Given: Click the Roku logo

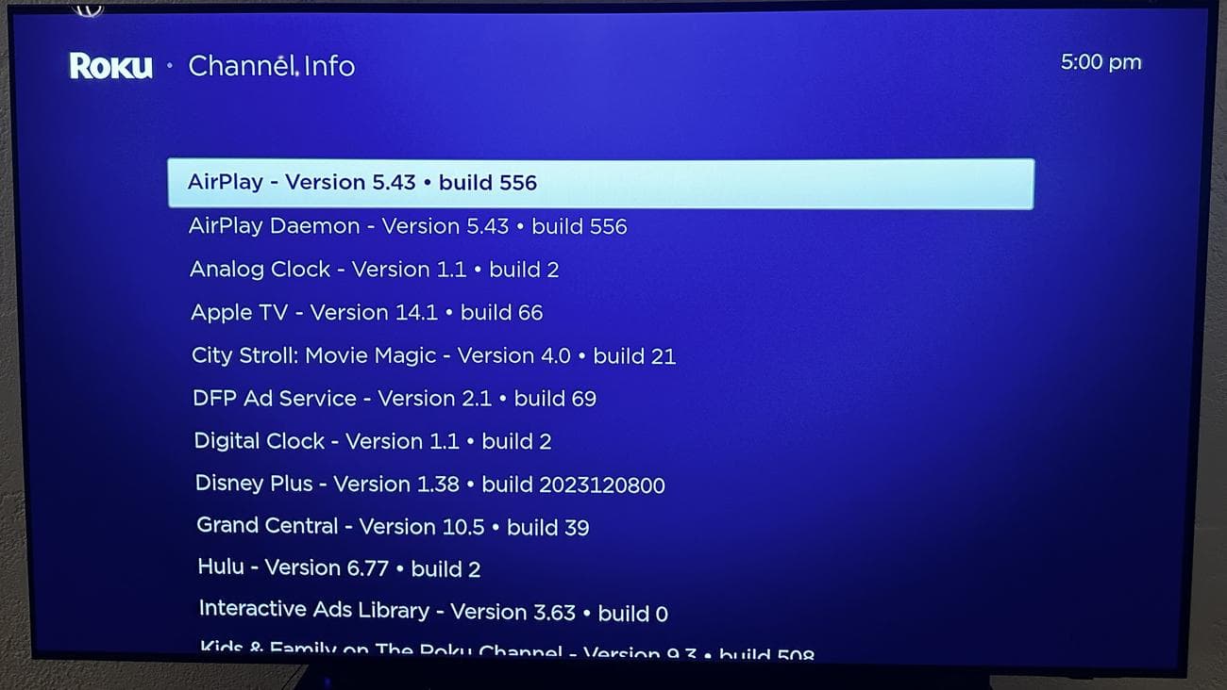Looking at the screenshot, I should 110,66.
